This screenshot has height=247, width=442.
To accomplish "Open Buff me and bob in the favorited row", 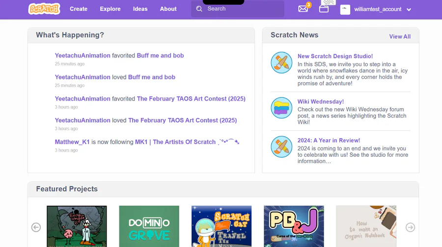I will [x=160, y=55].
